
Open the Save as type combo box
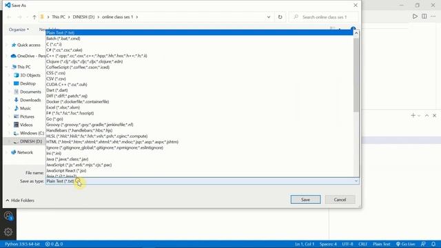(x=202, y=181)
